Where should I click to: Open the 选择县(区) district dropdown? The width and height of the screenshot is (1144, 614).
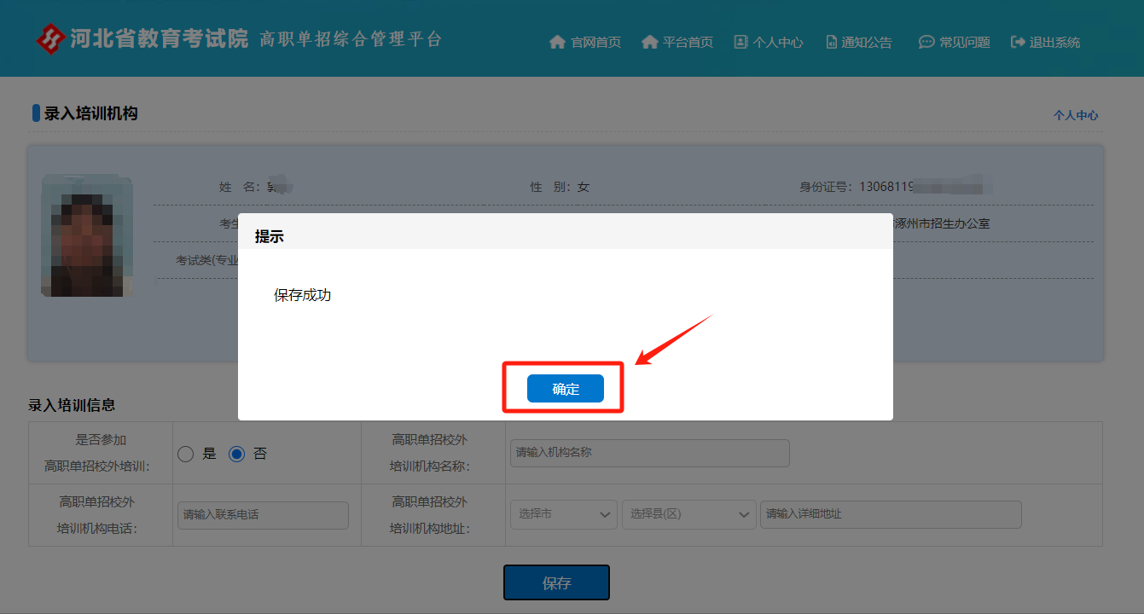(x=688, y=514)
